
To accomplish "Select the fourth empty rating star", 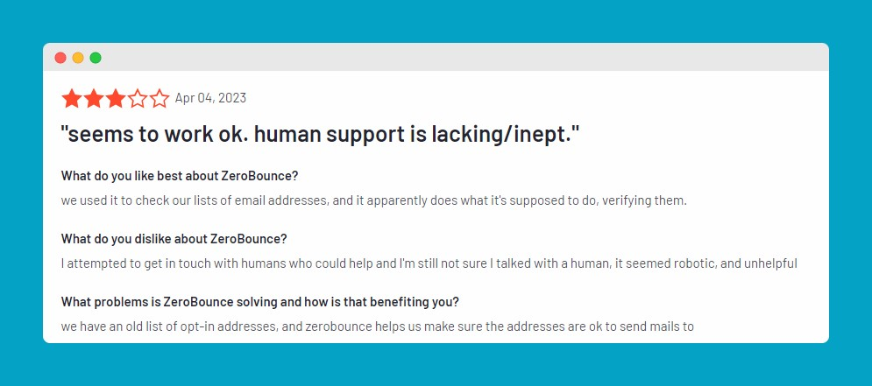I will click(137, 98).
